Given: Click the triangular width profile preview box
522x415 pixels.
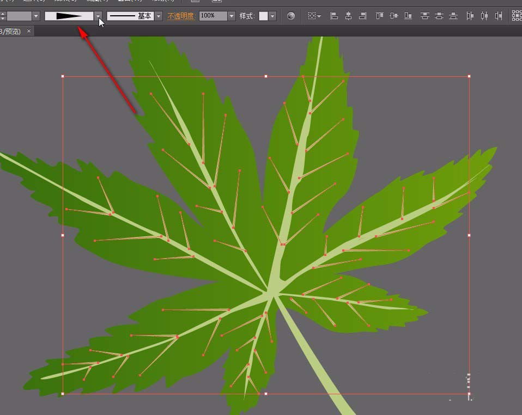Looking at the screenshot, I should [69, 16].
